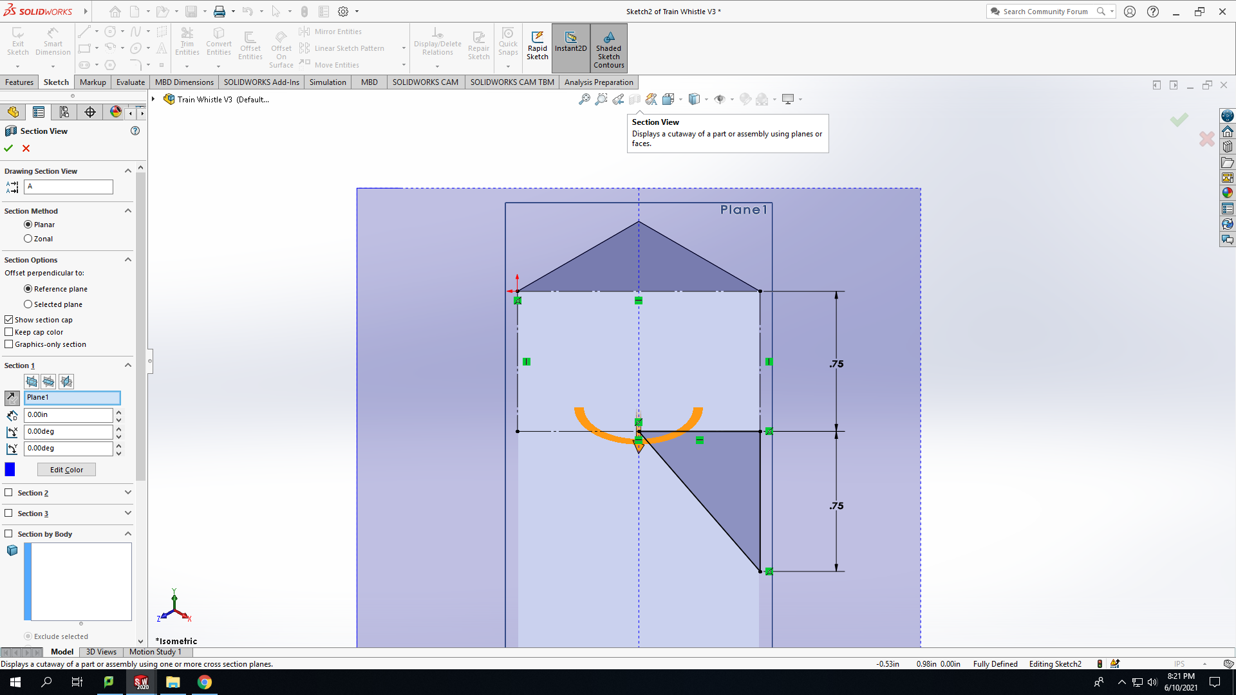The width and height of the screenshot is (1236, 695).
Task: Open the Section View help icon
Action: click(135, 131)
